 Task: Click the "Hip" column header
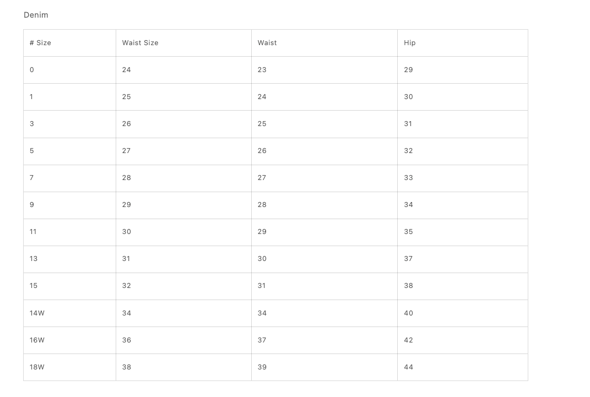click(x=409, y=43)
